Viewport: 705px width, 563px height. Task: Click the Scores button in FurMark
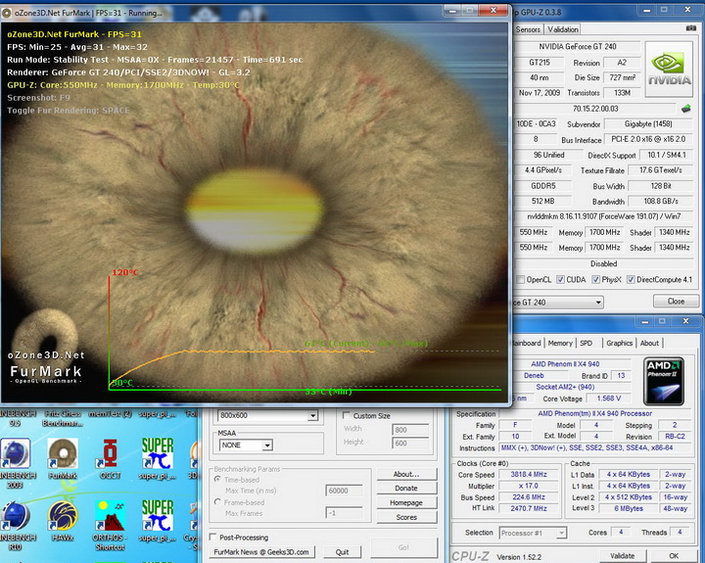[405, 517]
